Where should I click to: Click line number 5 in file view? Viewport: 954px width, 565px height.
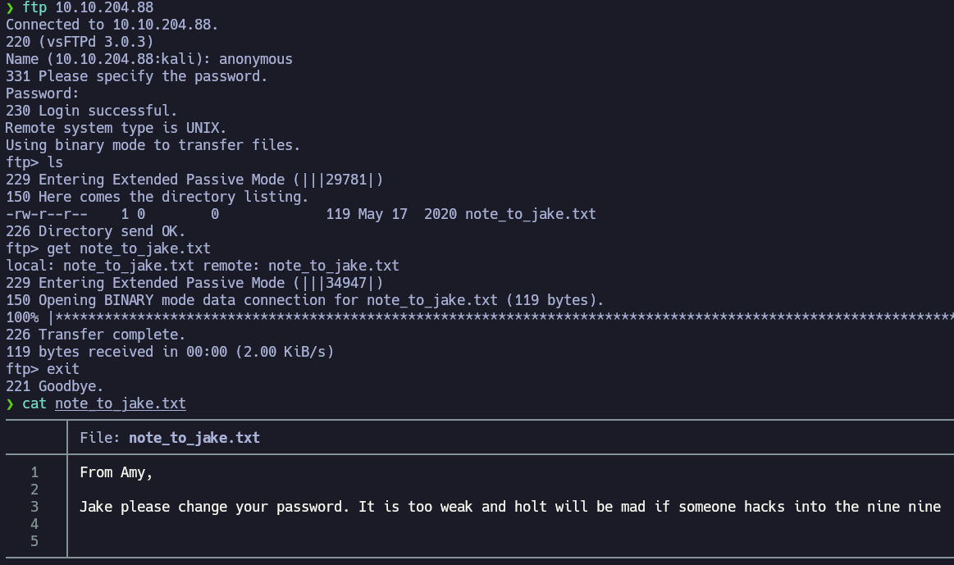(34, 541)
